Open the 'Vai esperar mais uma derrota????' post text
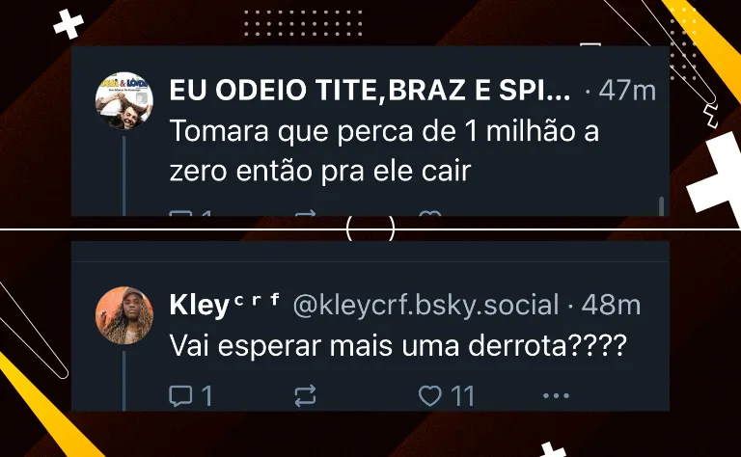Image resolution: width=741 pixels, height=457 pixels. 398,345
